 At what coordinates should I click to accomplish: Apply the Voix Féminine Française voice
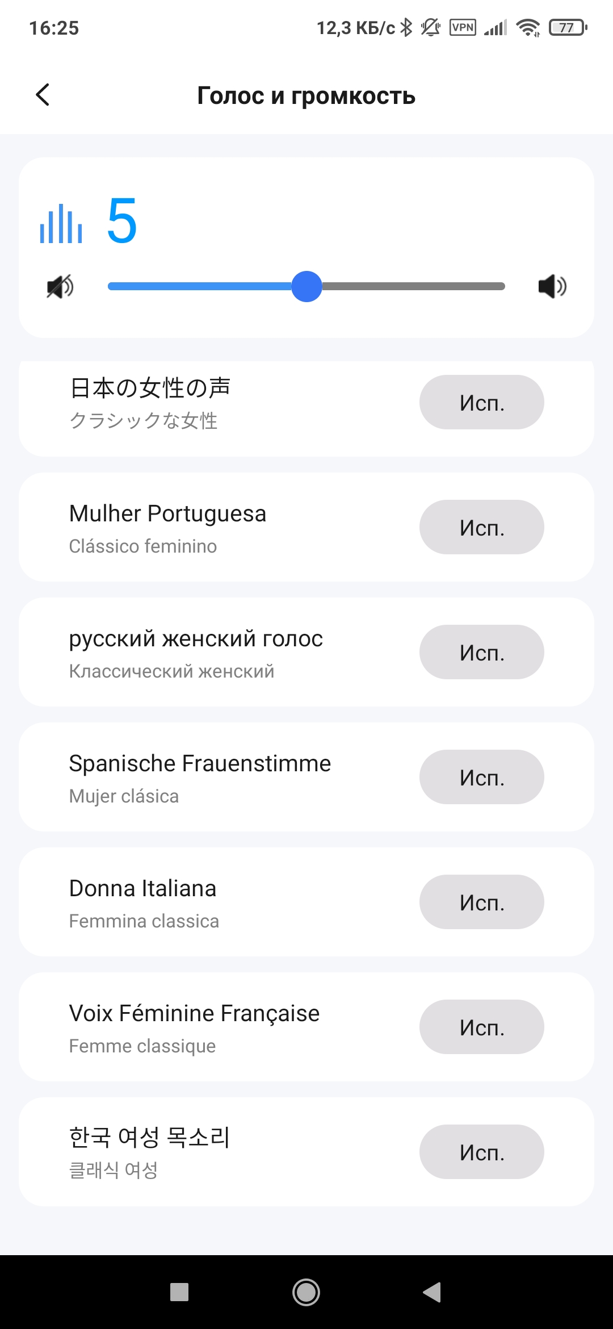pyautogui.click(x=481, y=1027)
